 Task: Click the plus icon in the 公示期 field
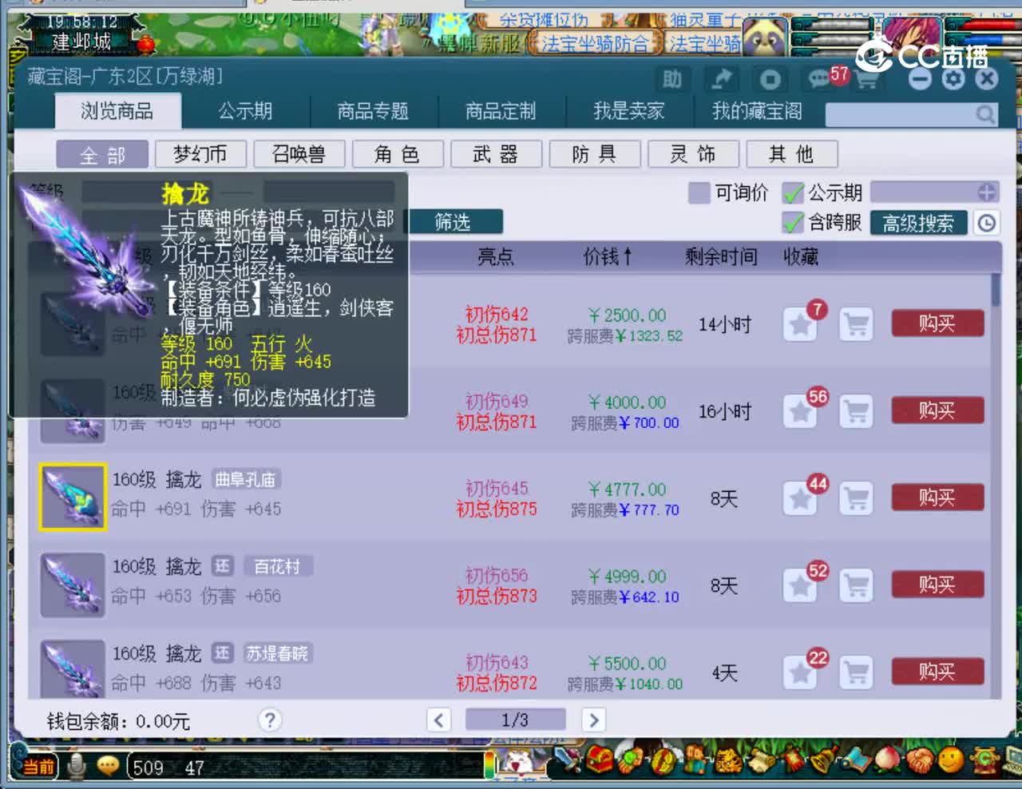(987, 192)
